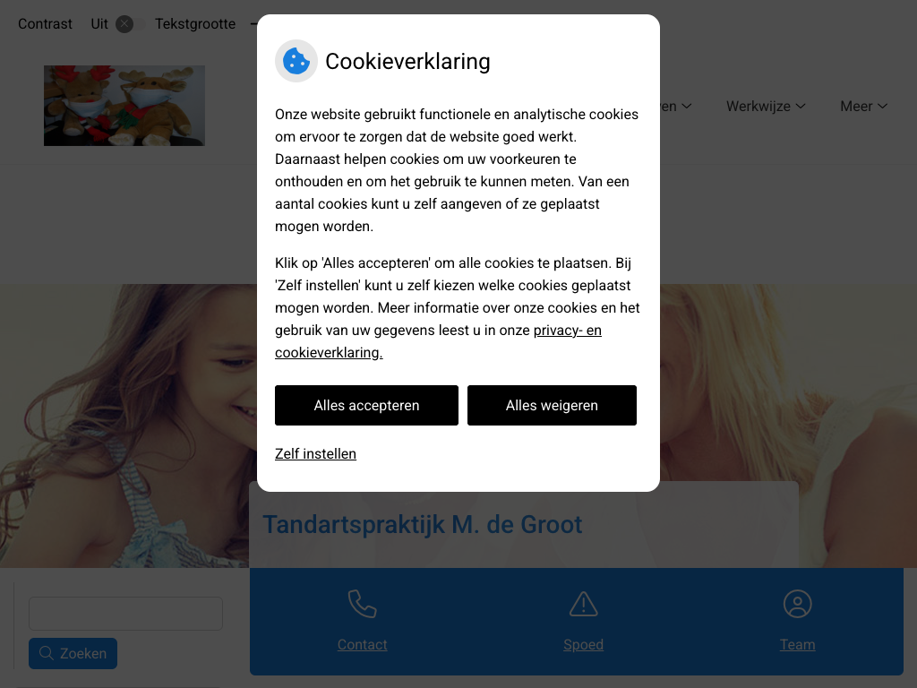Open the partially hidden menu ending in 'en'
917x688 pixels.
click(x=676, y=106)
